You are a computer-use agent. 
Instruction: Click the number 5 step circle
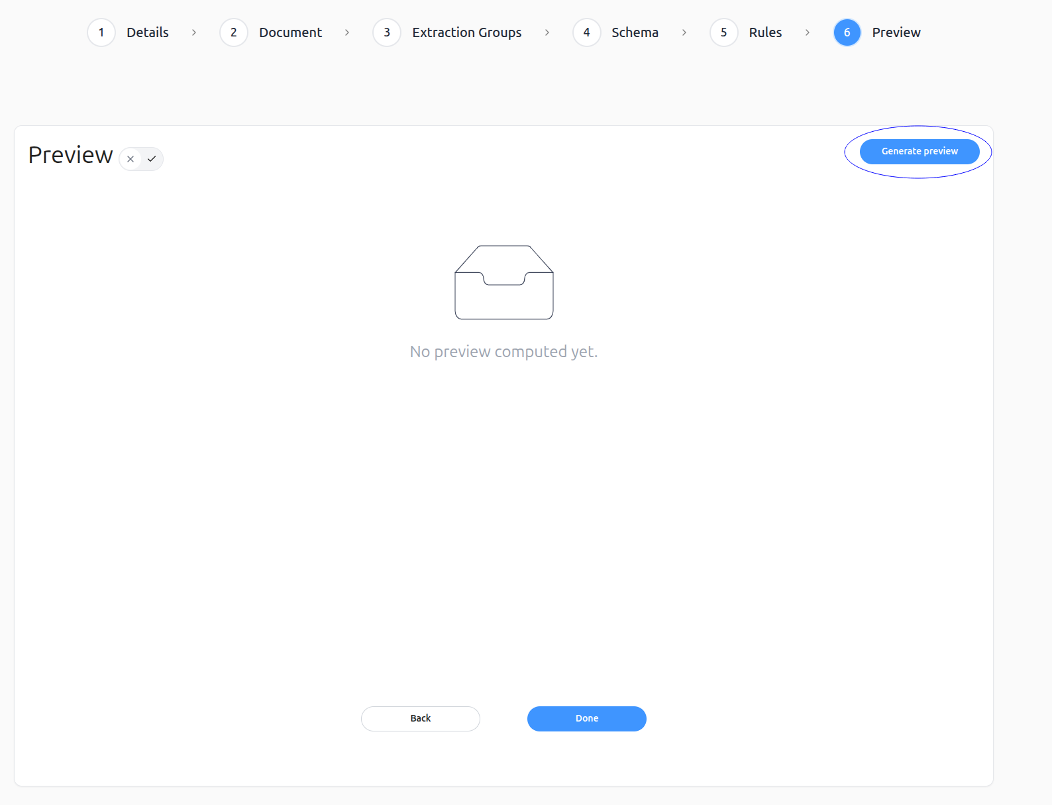pos(723,32)
